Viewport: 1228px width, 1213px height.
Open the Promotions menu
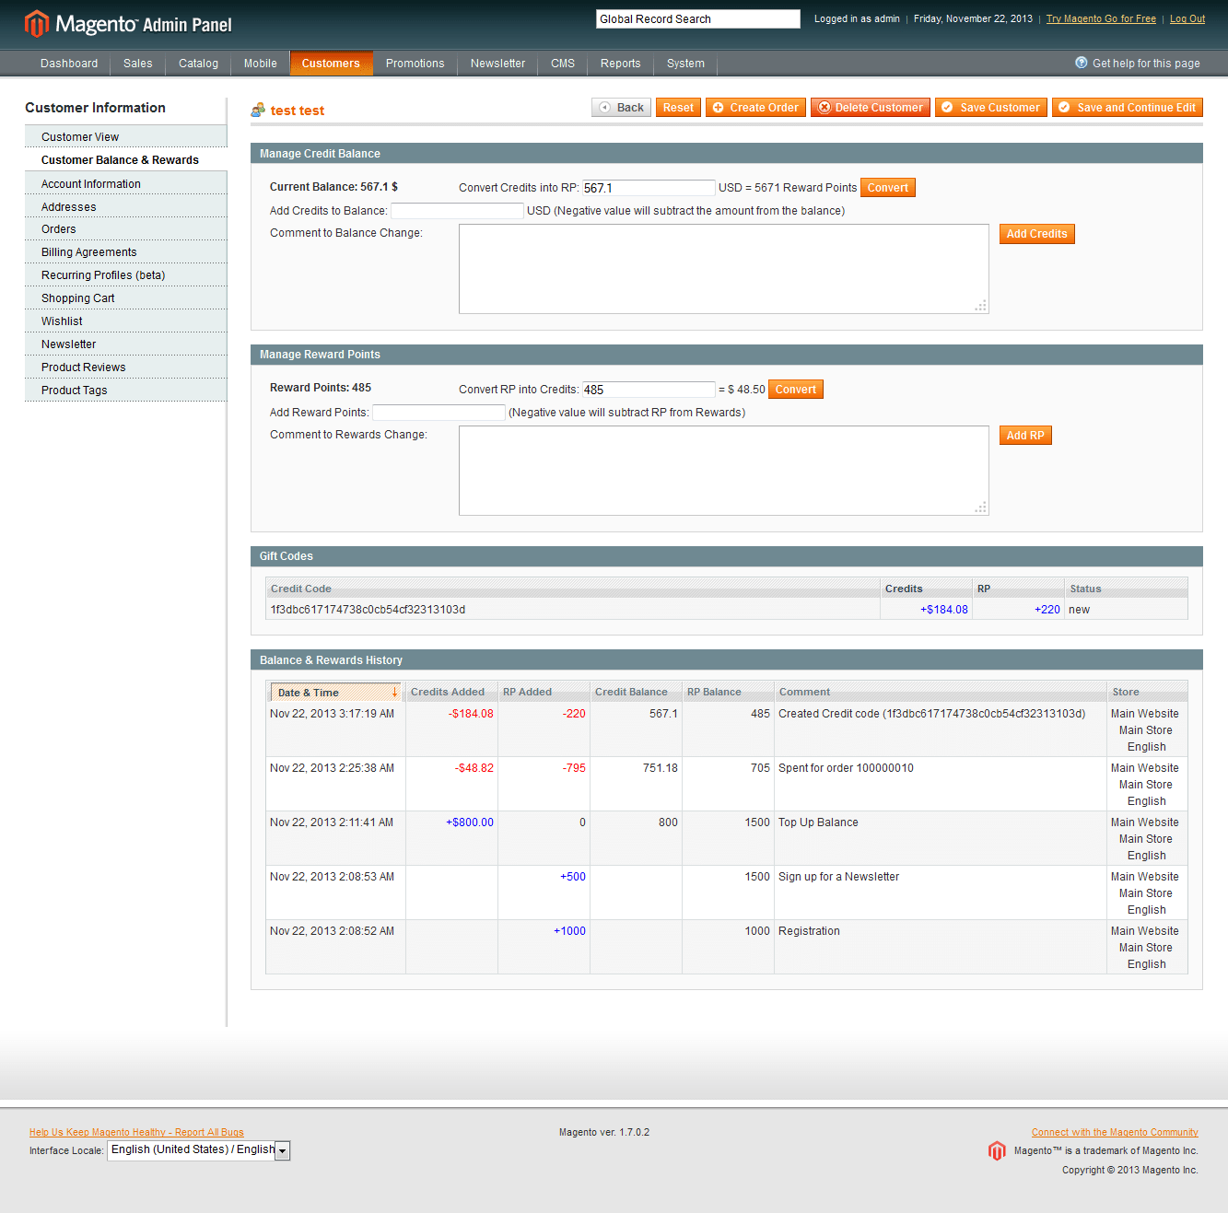(x=415, y=63)
